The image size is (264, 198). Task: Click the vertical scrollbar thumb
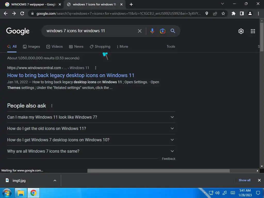coord(262,37)
